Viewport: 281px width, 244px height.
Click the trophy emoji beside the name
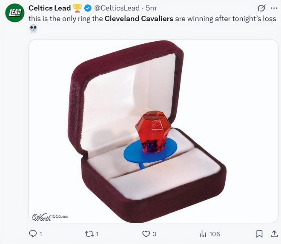77,8
